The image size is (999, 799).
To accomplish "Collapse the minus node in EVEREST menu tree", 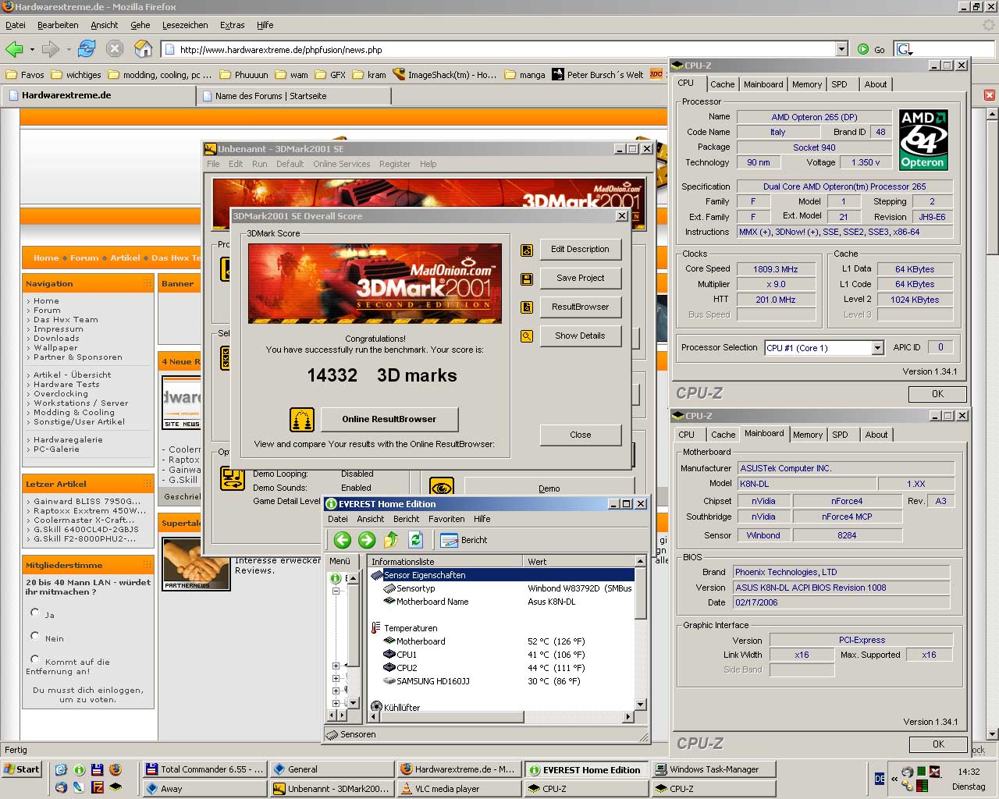I will pyautogui.click(x=336, y=591).
